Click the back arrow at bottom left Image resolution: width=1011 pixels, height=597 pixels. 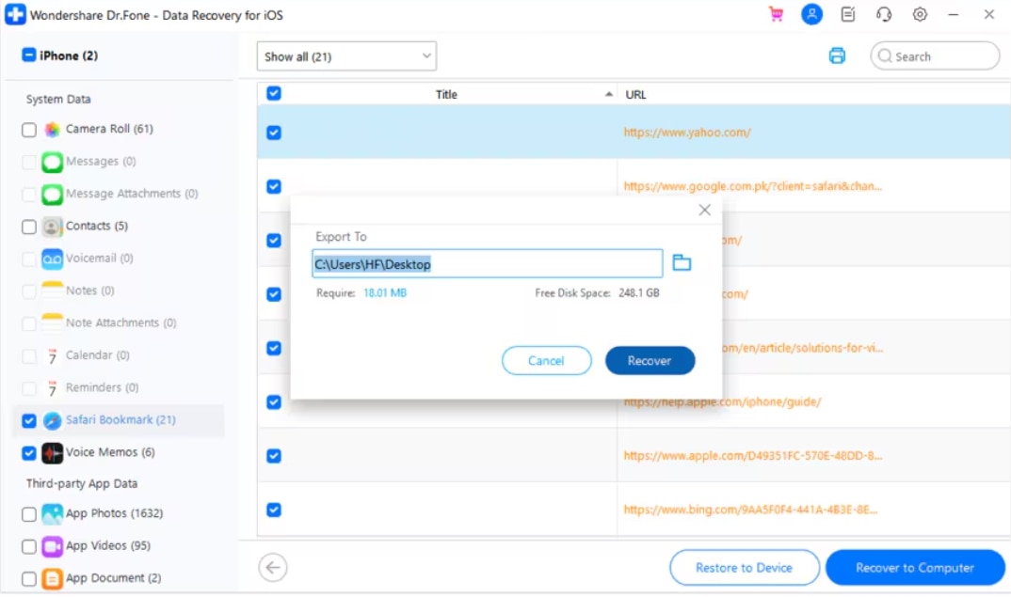(x=273, y=567)
